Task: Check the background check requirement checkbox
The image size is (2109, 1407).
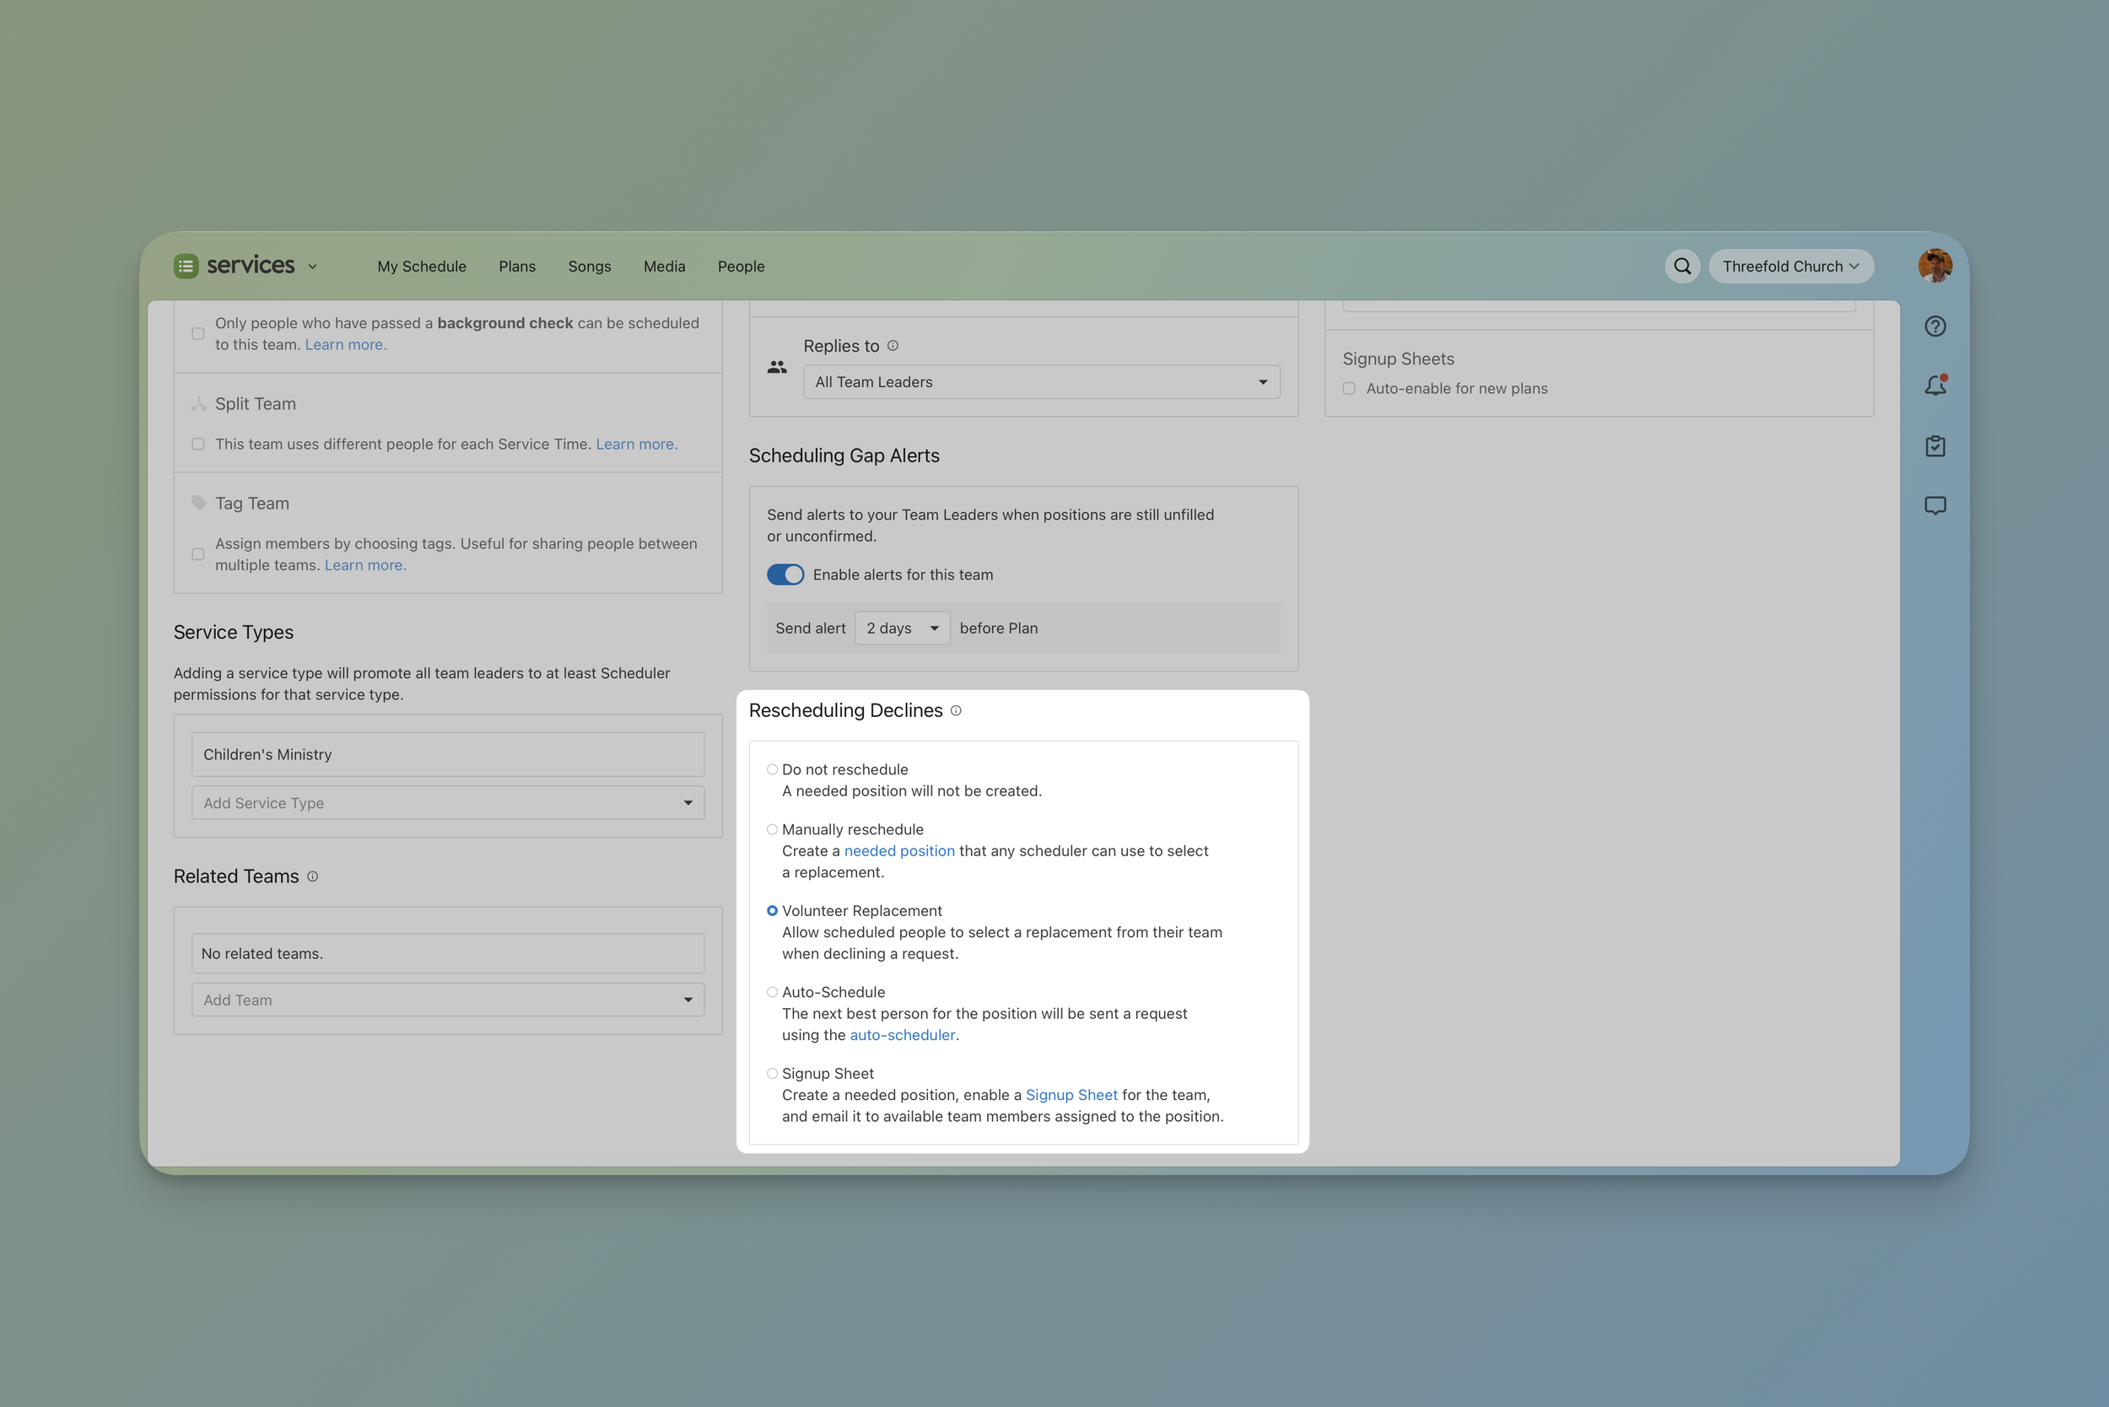Action: (198, 334)
